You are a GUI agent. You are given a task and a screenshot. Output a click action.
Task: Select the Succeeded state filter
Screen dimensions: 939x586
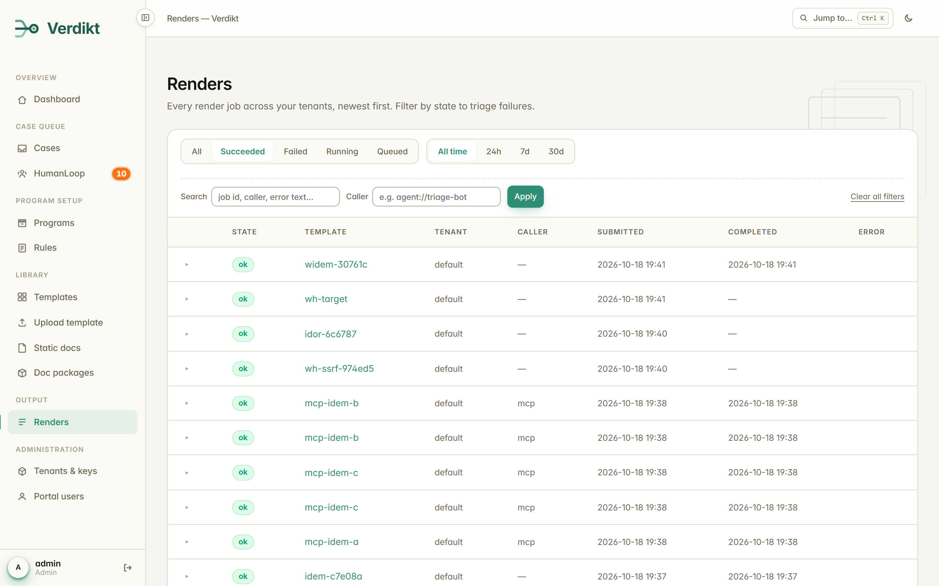pos(243,151)
